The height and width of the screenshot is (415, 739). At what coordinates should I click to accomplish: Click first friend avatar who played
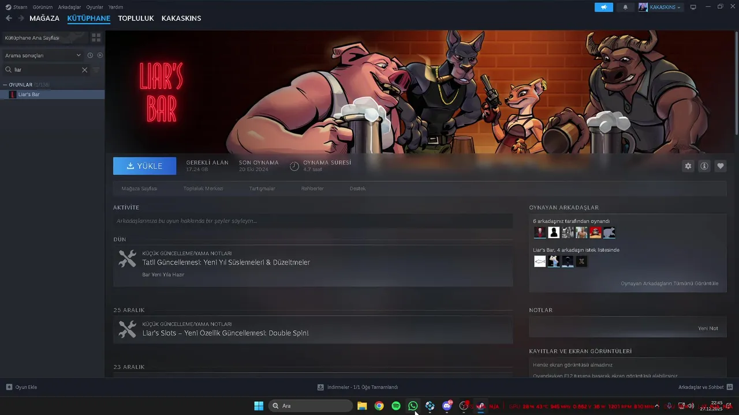coord(540,232)
